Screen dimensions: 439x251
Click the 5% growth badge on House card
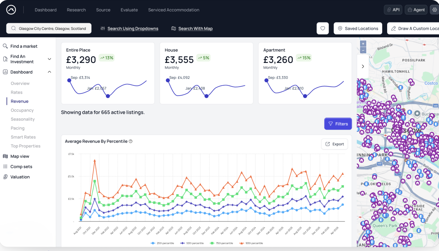tap(203, 58)
